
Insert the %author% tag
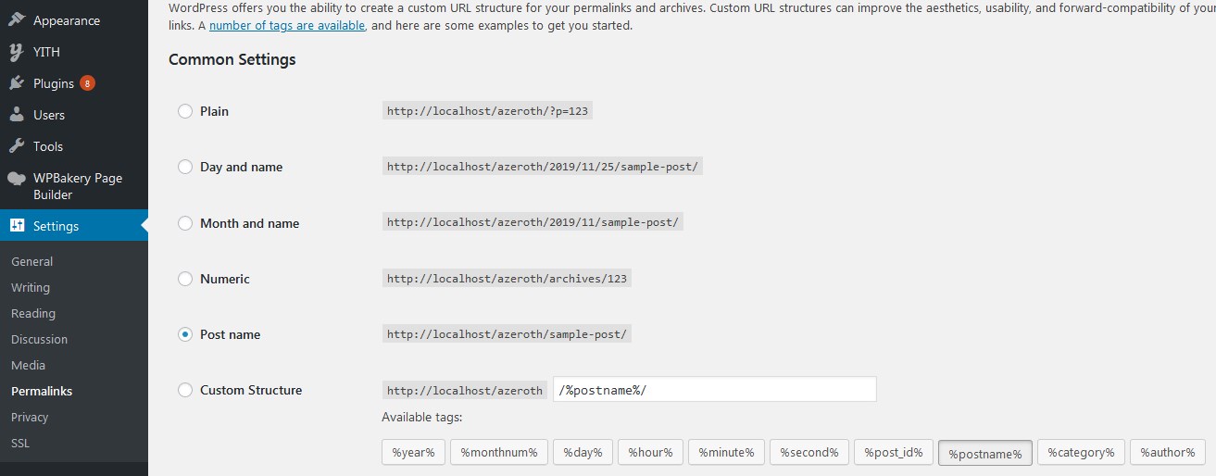(1167, 452)
